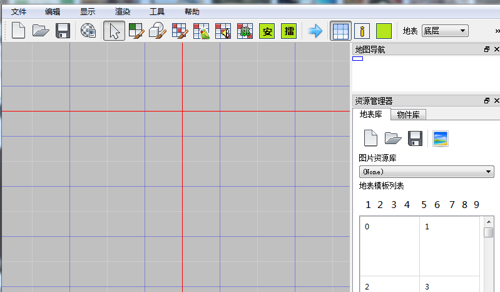Float the 资源管理器 panel
Image resolution: width=500 pixels, height=292 pixels.
(487, 100)
